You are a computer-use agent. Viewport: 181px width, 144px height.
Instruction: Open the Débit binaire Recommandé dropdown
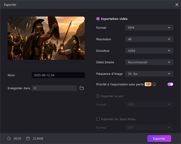[149, 62]
